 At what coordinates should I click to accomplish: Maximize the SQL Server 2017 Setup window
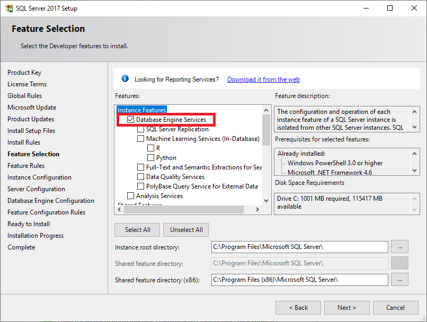(390, 8)
